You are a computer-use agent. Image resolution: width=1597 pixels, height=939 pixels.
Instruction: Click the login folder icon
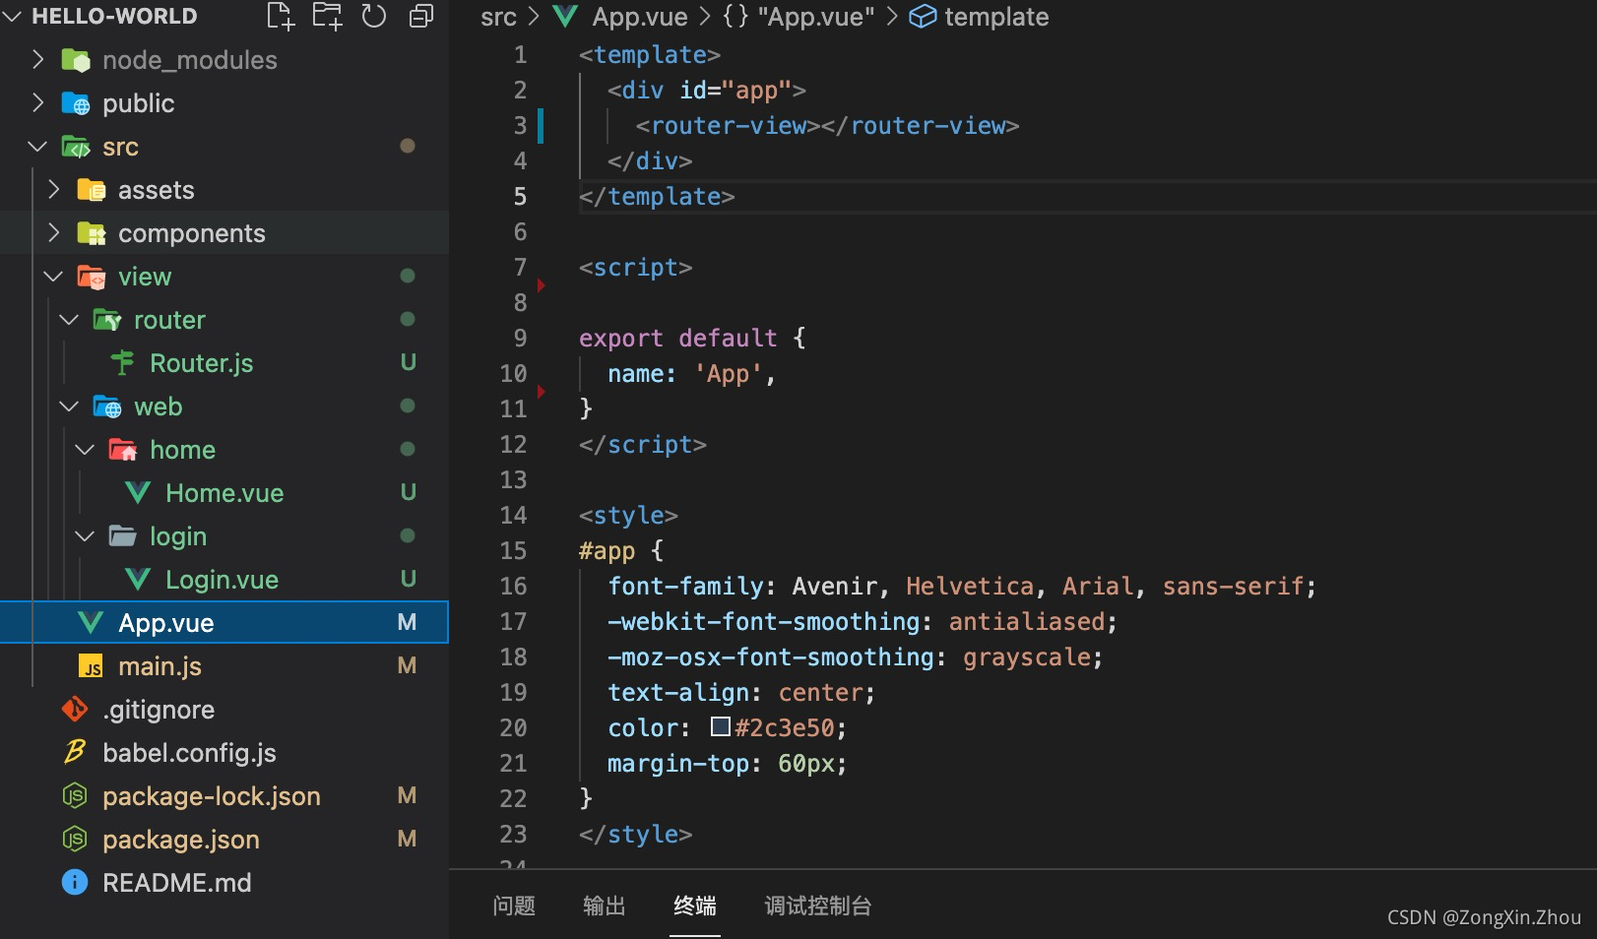coord(123,536)
